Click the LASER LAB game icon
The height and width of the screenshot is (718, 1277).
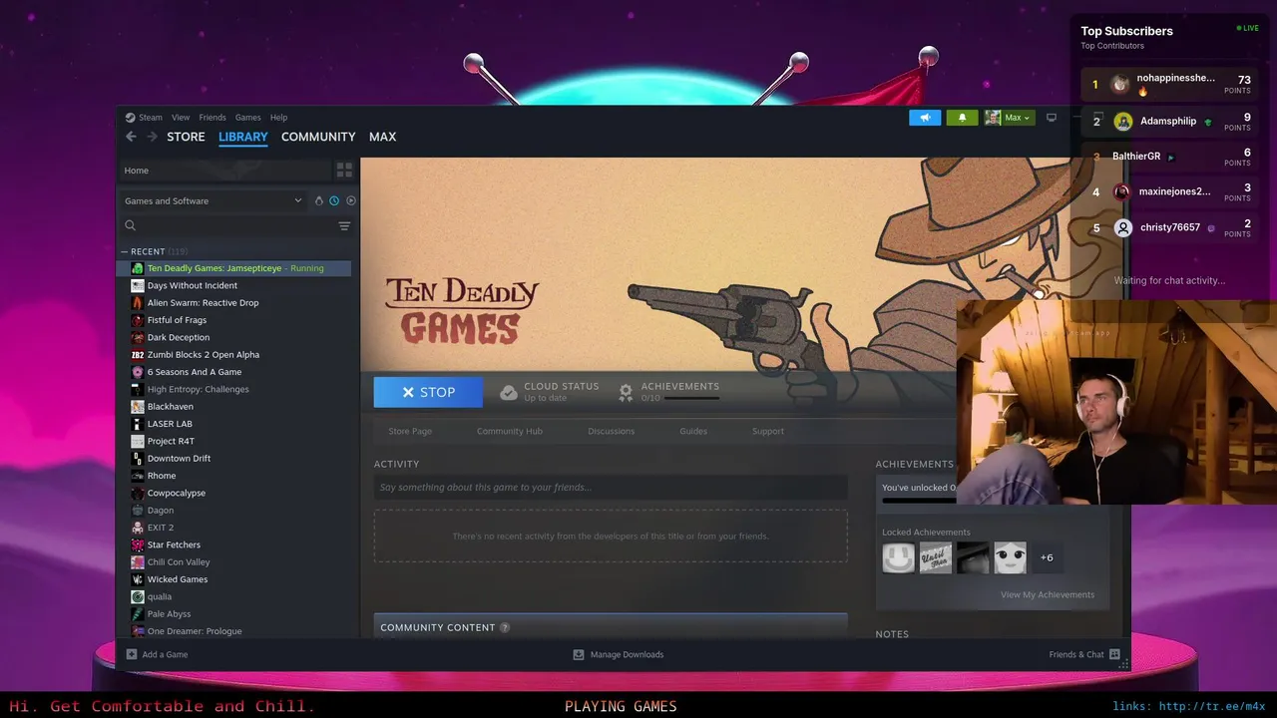tap(138, 424)
